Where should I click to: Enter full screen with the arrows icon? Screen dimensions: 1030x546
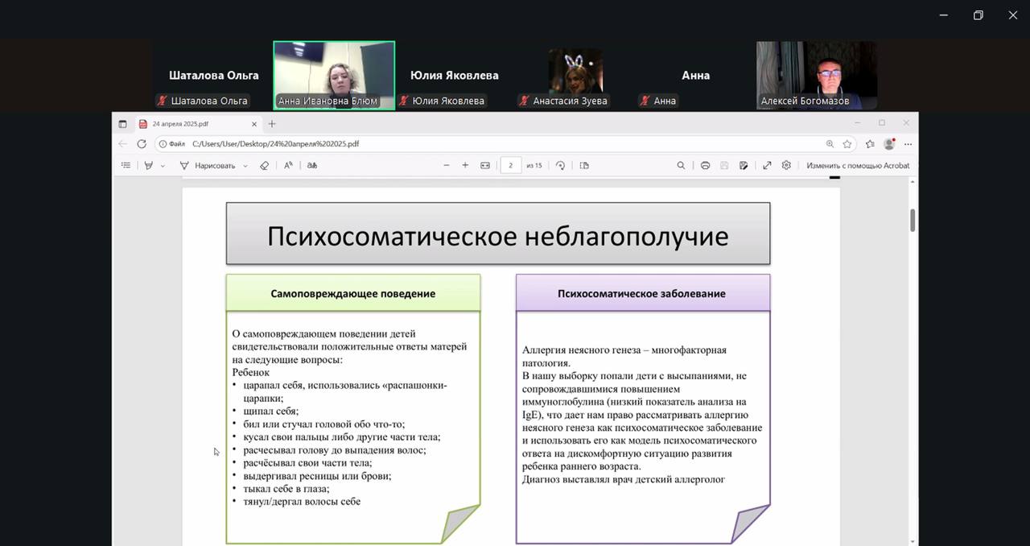pyautogui.click(x=767, y=165)
